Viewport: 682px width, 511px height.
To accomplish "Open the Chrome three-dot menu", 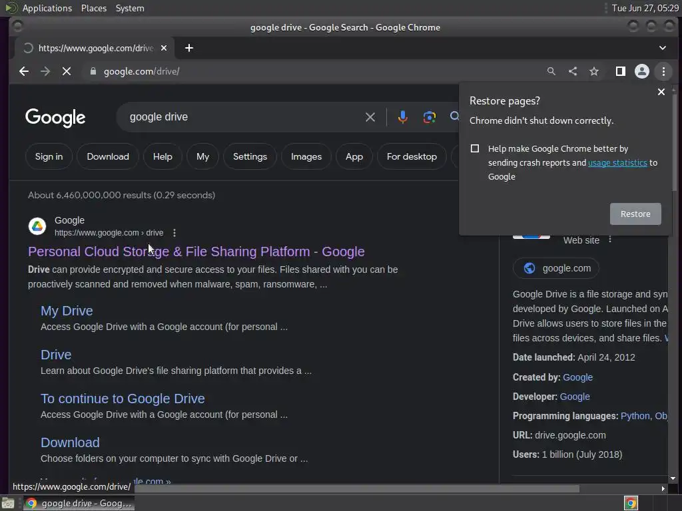I will pyautogui.click(x=663, y=71).
